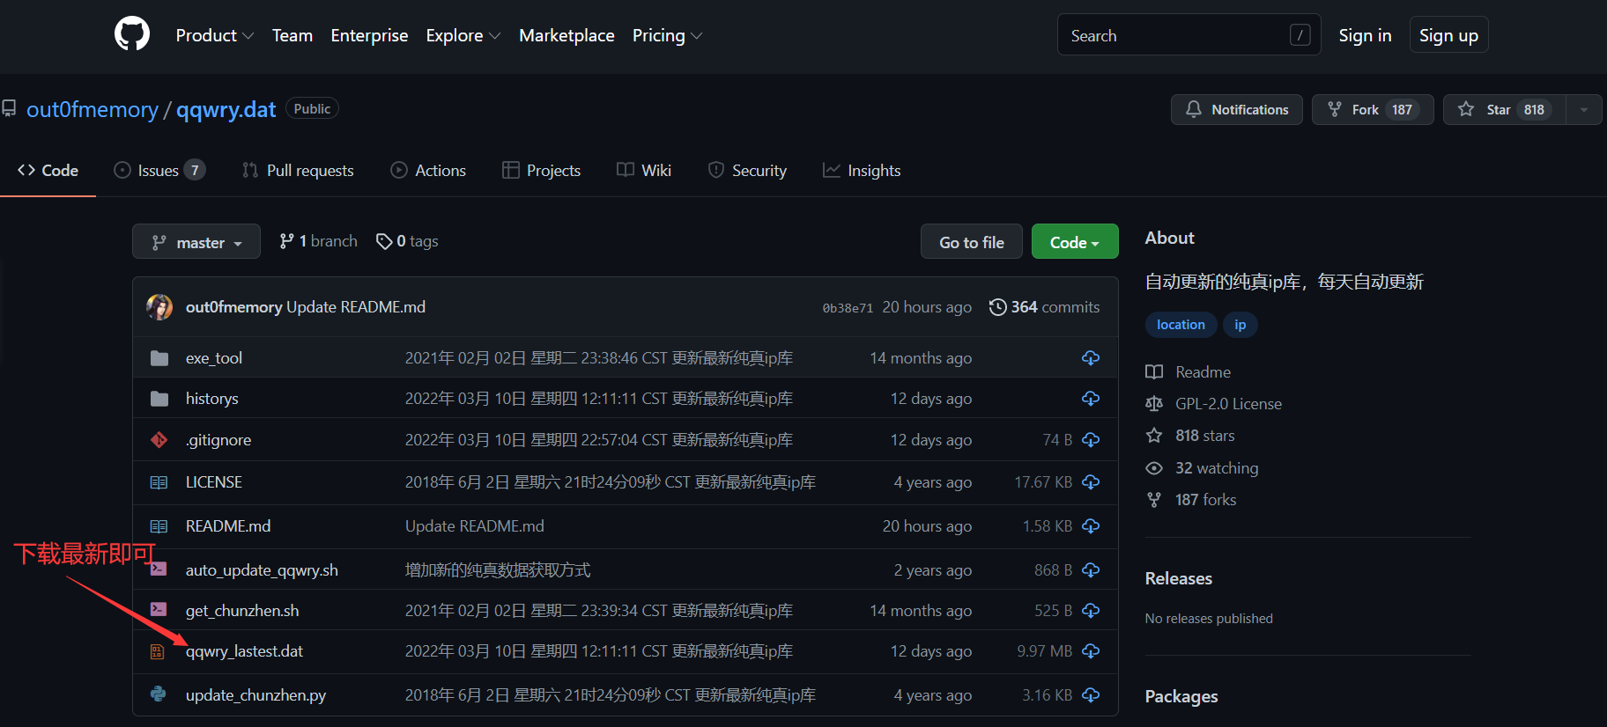Click the qqwry_lastest.dat data file icon
Viewport: 1607px width, 727px height.
click(x=158, y=651)
